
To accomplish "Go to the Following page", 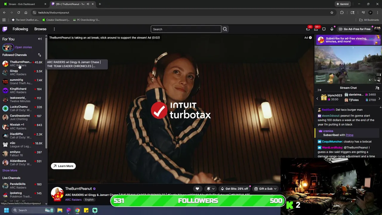I will pyautogui.click(x=20, y=29).
